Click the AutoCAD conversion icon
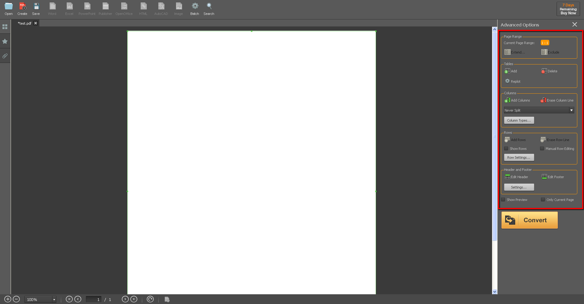The image size is (584, 304). [161, 9]
